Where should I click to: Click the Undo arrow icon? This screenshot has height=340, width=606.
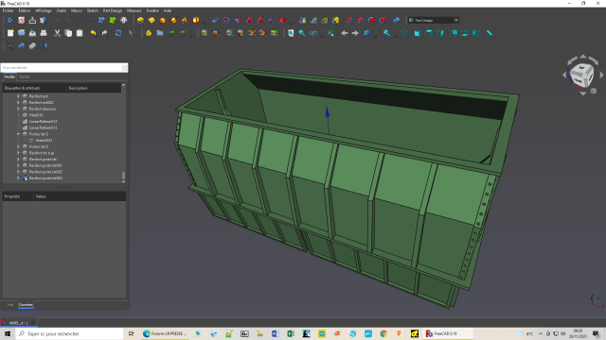click(93, 33)
